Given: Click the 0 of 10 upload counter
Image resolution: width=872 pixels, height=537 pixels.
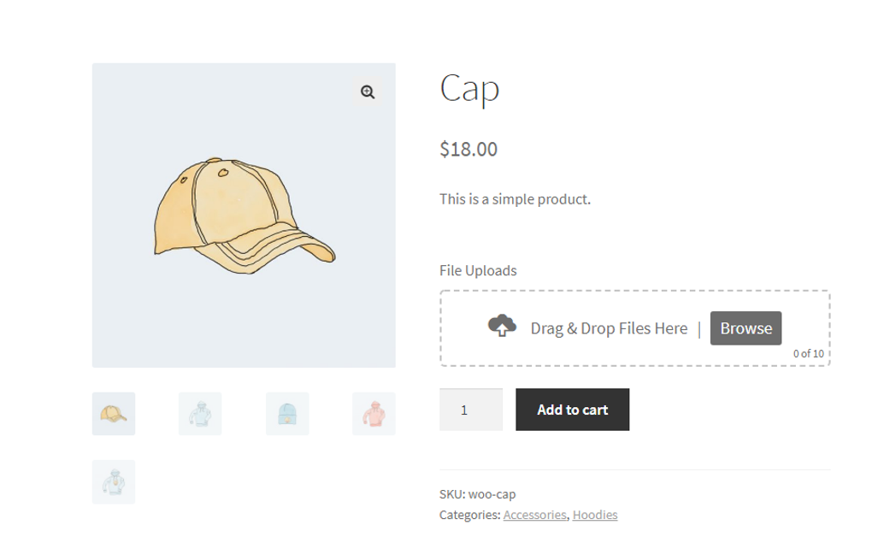Looking at the screenshot, I should click(809, 351).
